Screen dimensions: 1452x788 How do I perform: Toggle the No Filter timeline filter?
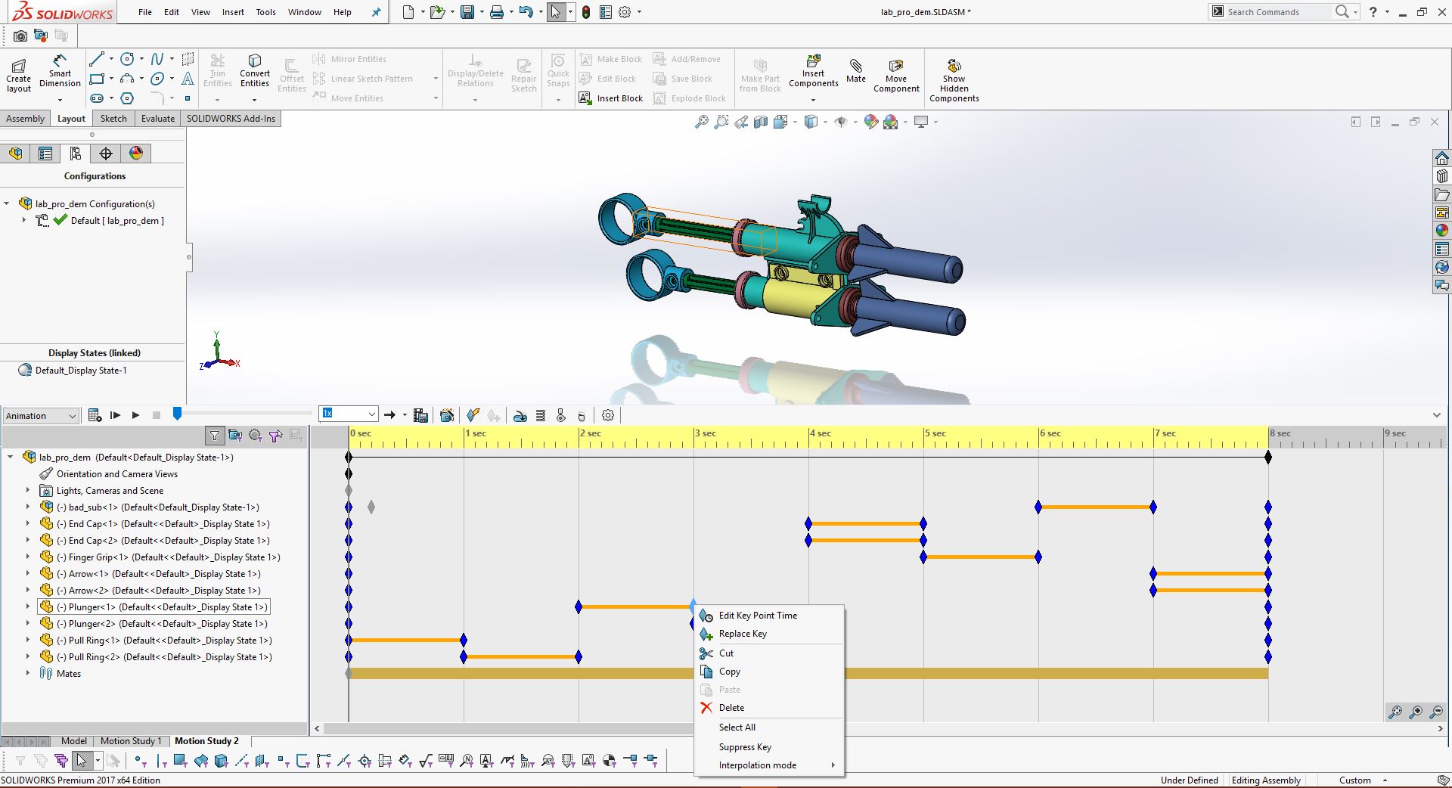point(215,435)
